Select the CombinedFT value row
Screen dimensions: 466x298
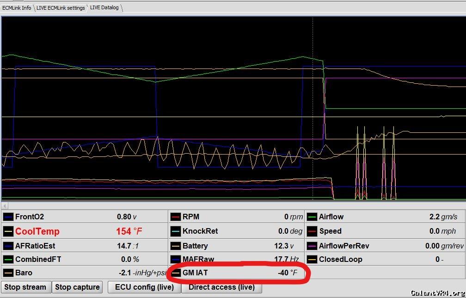tap(84, 259)
